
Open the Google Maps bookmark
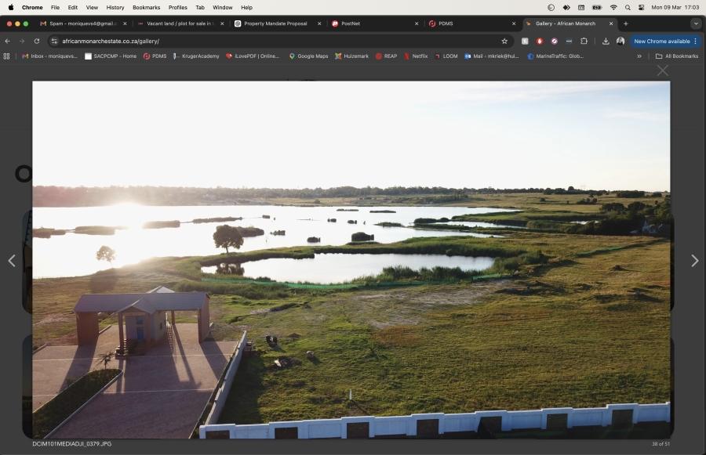pos(308,56)
